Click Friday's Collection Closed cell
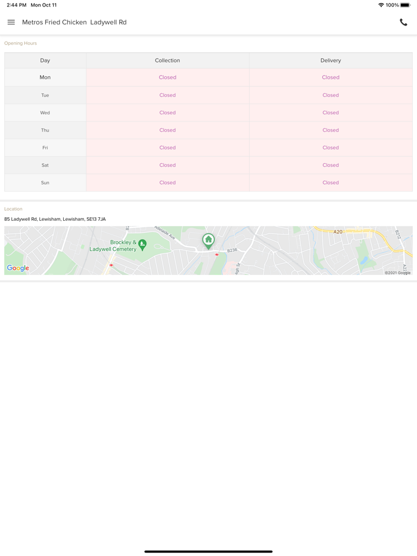 [167, 148]
